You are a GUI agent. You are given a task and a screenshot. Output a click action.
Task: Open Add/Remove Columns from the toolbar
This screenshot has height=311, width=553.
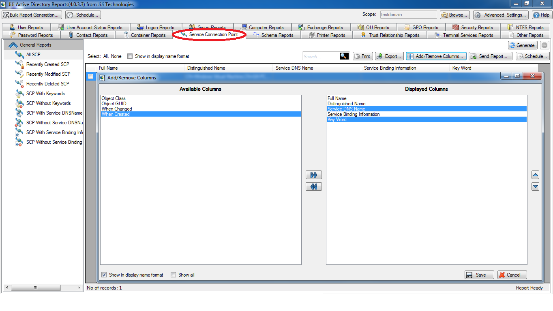pyautogui.click(x=436, y=56)
